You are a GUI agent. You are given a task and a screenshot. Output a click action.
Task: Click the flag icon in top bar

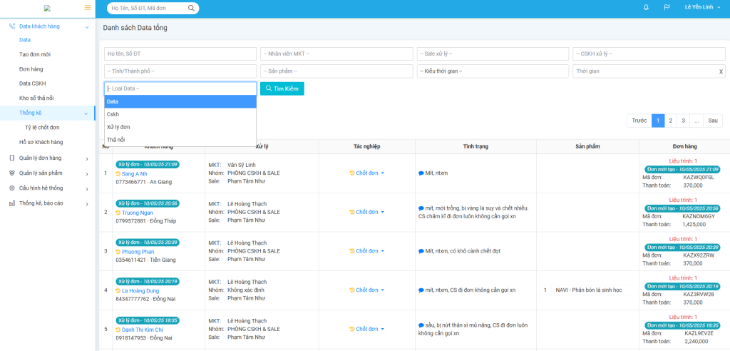667,7
